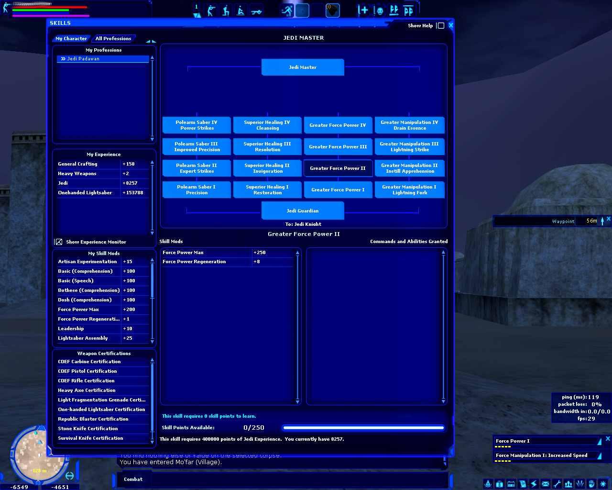Select Polearm Saber IV Power Strikes
The height and width of the screenshot is (490, 612).
point(197,125)
